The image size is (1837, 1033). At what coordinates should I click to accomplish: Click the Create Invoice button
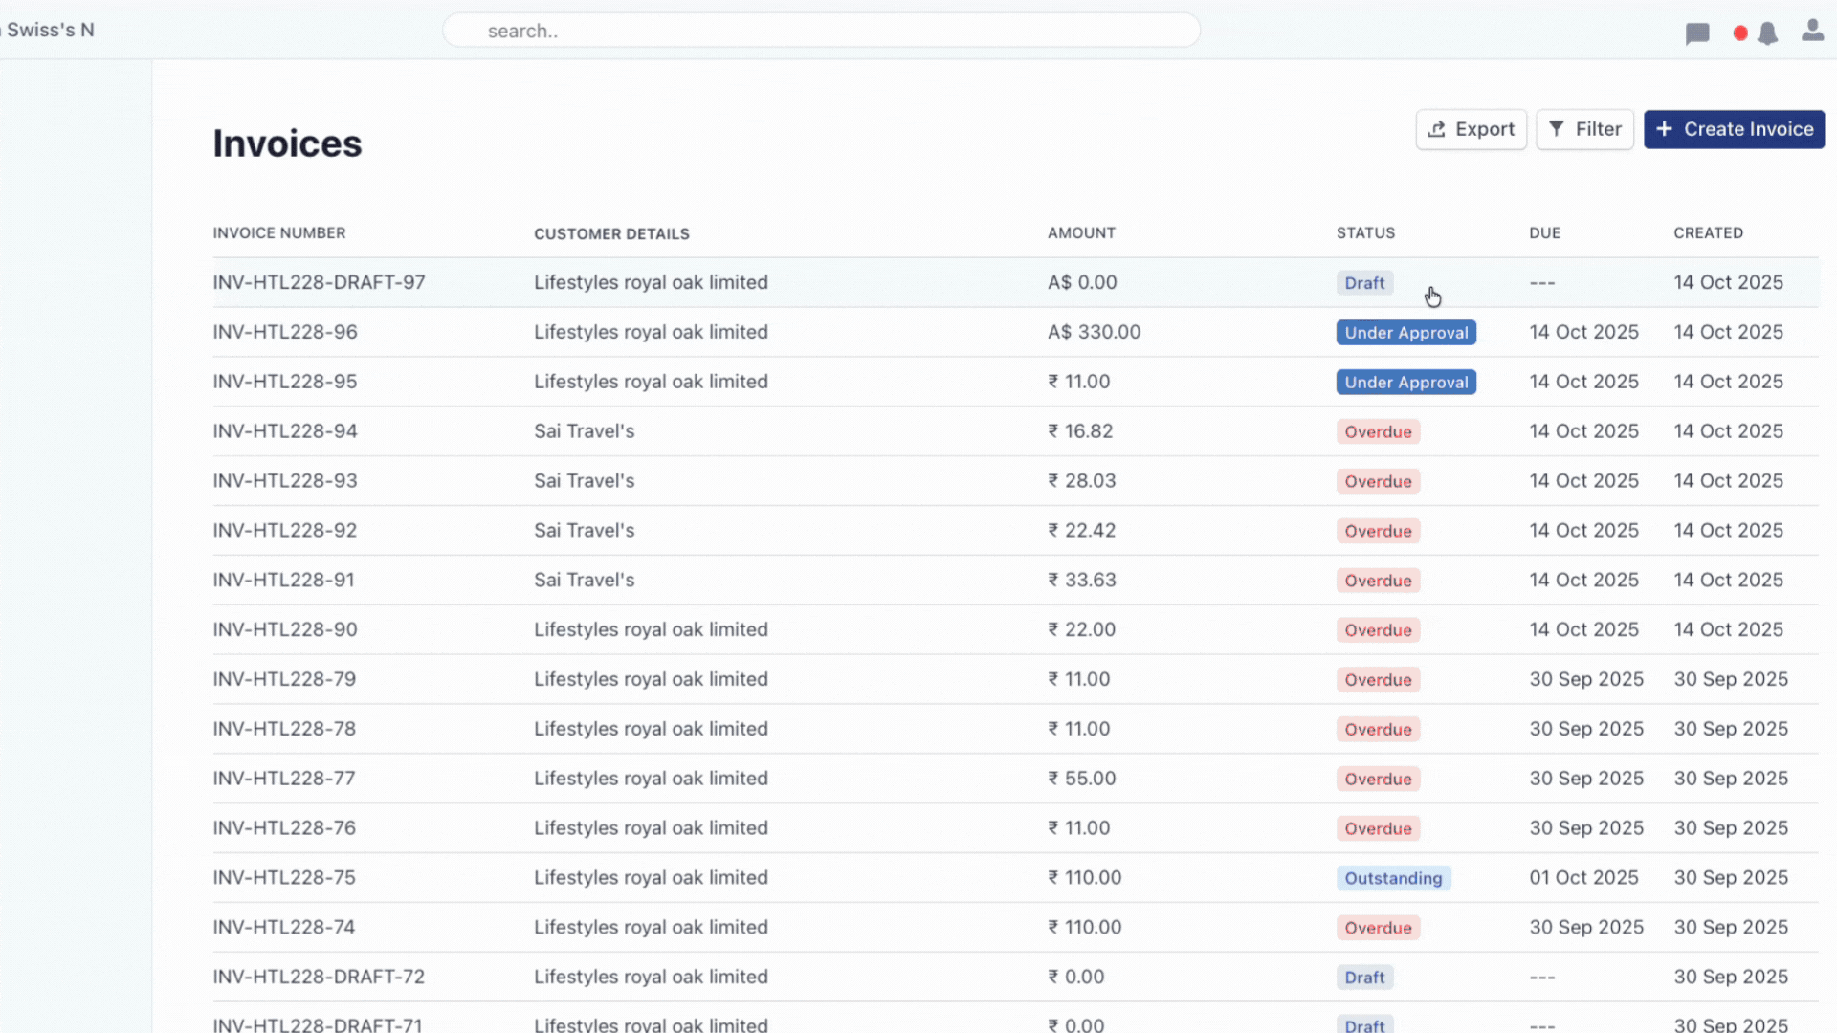(x=1734, y=129)
